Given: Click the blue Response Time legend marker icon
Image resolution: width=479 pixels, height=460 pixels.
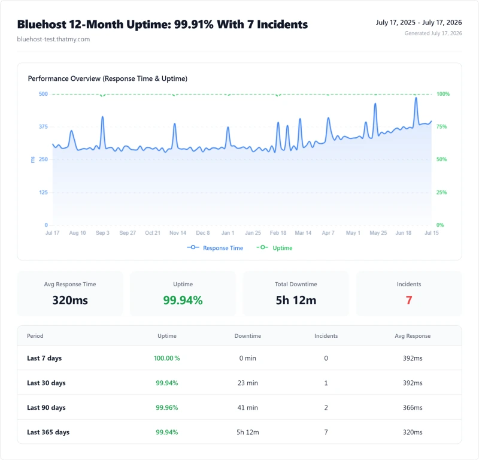Looking at the screenshot, I should [x=193, y=247].
